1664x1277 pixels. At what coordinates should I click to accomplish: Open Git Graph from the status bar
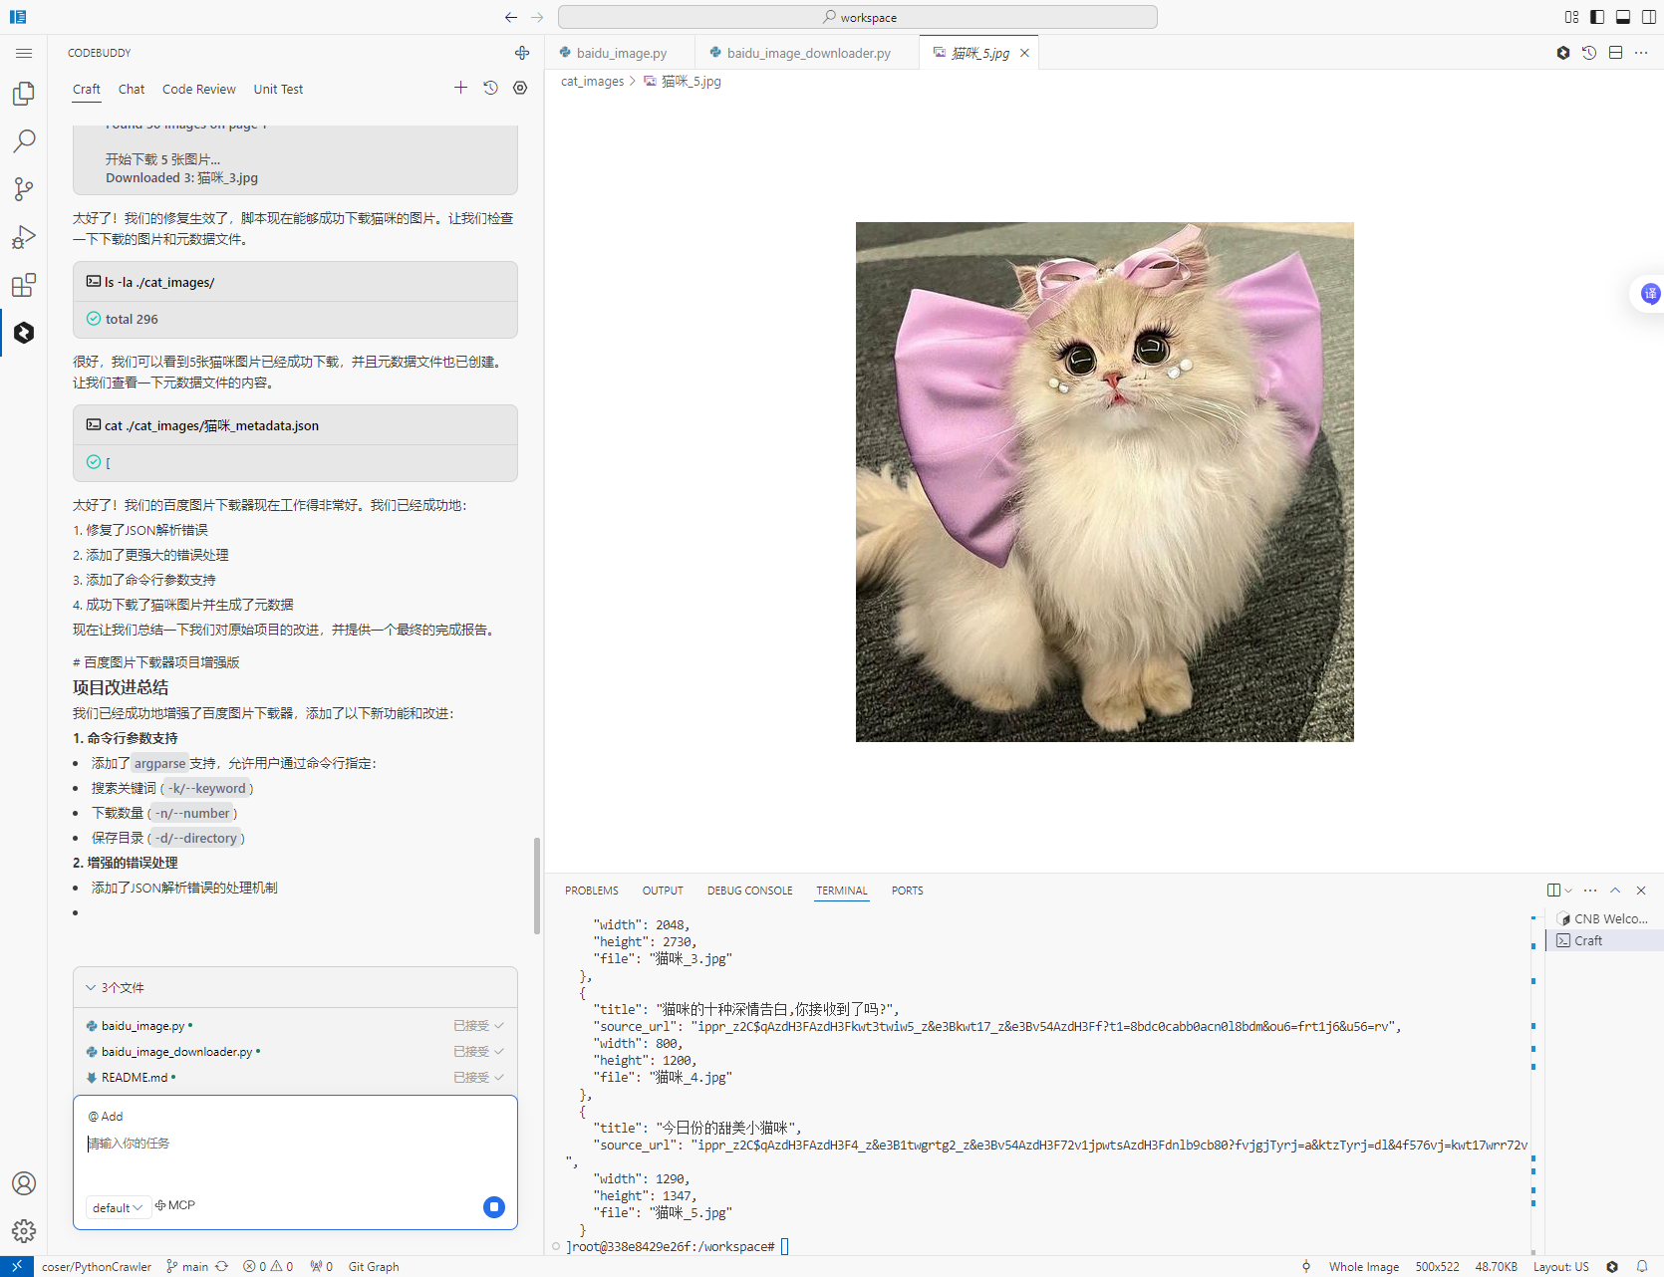point(374,1267)
